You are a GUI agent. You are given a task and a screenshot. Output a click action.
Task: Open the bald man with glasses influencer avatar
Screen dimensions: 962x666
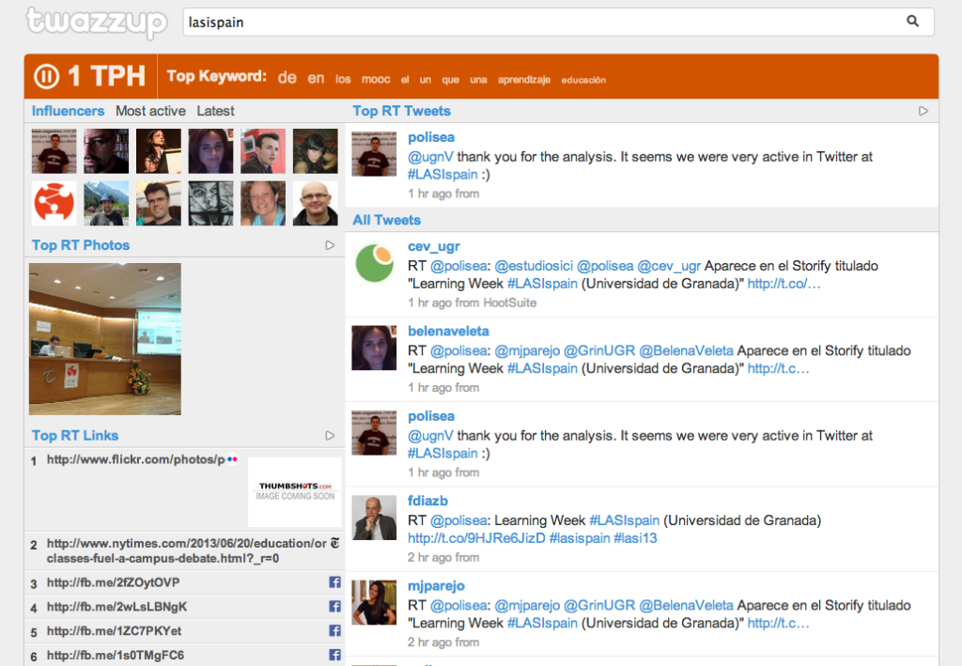point(316,203)
